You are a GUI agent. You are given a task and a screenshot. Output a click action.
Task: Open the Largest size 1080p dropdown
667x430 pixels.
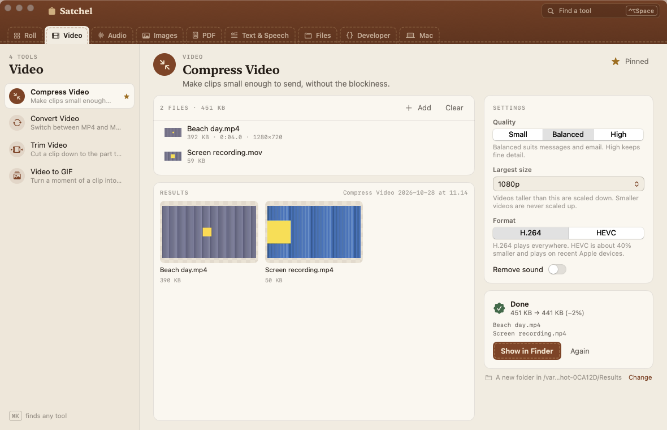pyautogui.click(x=568, y=184)
